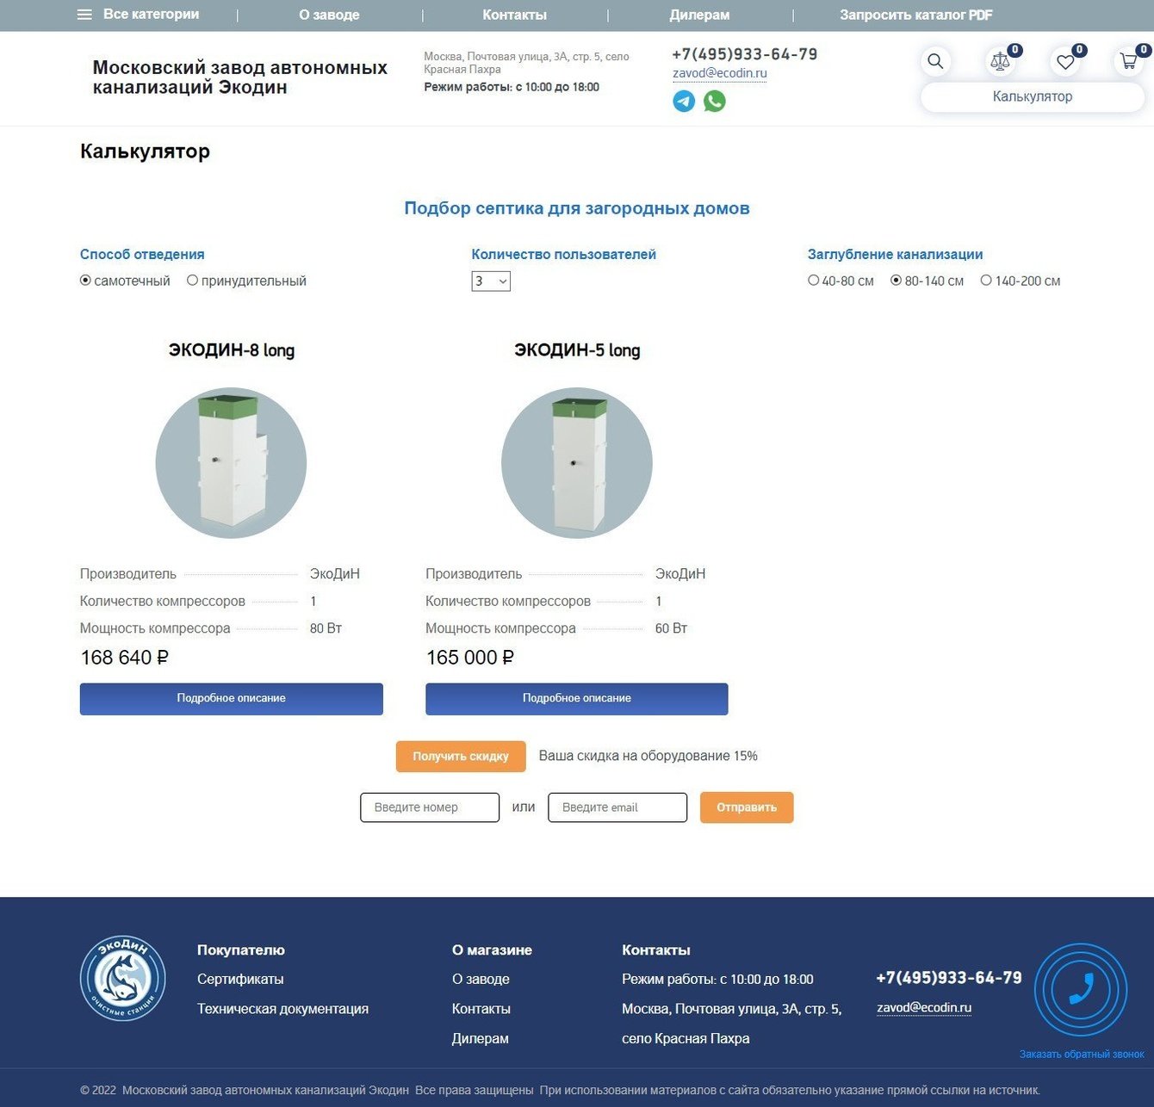The width and height of the screenshot is (1154, 1107).
Task: Open the search magnifier icon
Action: 935,61
